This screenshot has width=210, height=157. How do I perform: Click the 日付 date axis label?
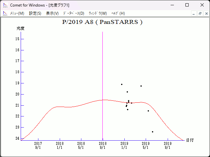(190, 140)
